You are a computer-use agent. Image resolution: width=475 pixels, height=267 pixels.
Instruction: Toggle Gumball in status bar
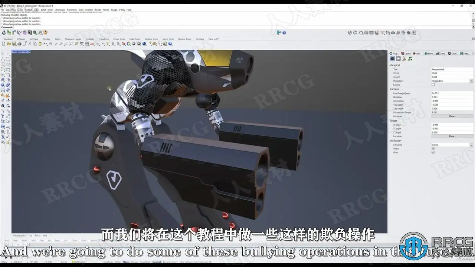(157, 262)
